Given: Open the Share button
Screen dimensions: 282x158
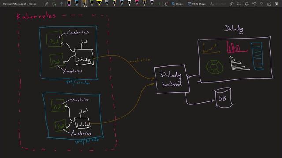Looking at the screenshot, I should [269, 4].
